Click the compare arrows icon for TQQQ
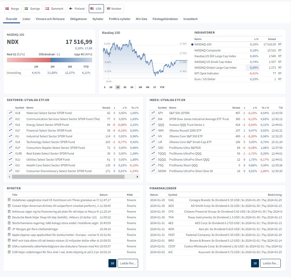 (153, 153)
